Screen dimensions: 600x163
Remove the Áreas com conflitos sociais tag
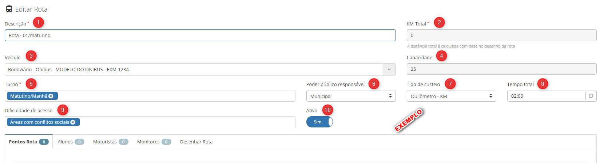(73, 122)
